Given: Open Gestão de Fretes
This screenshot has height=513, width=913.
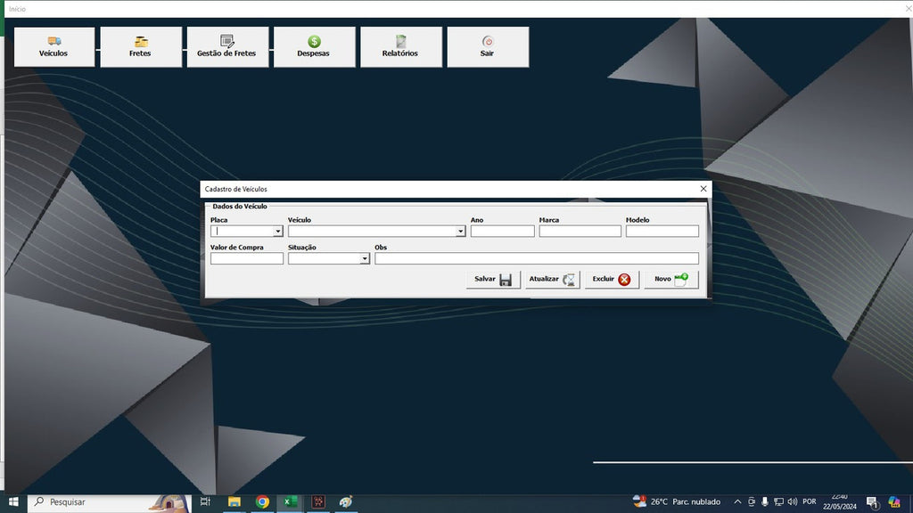Looking at the screenshot, I should coord(227,46).
